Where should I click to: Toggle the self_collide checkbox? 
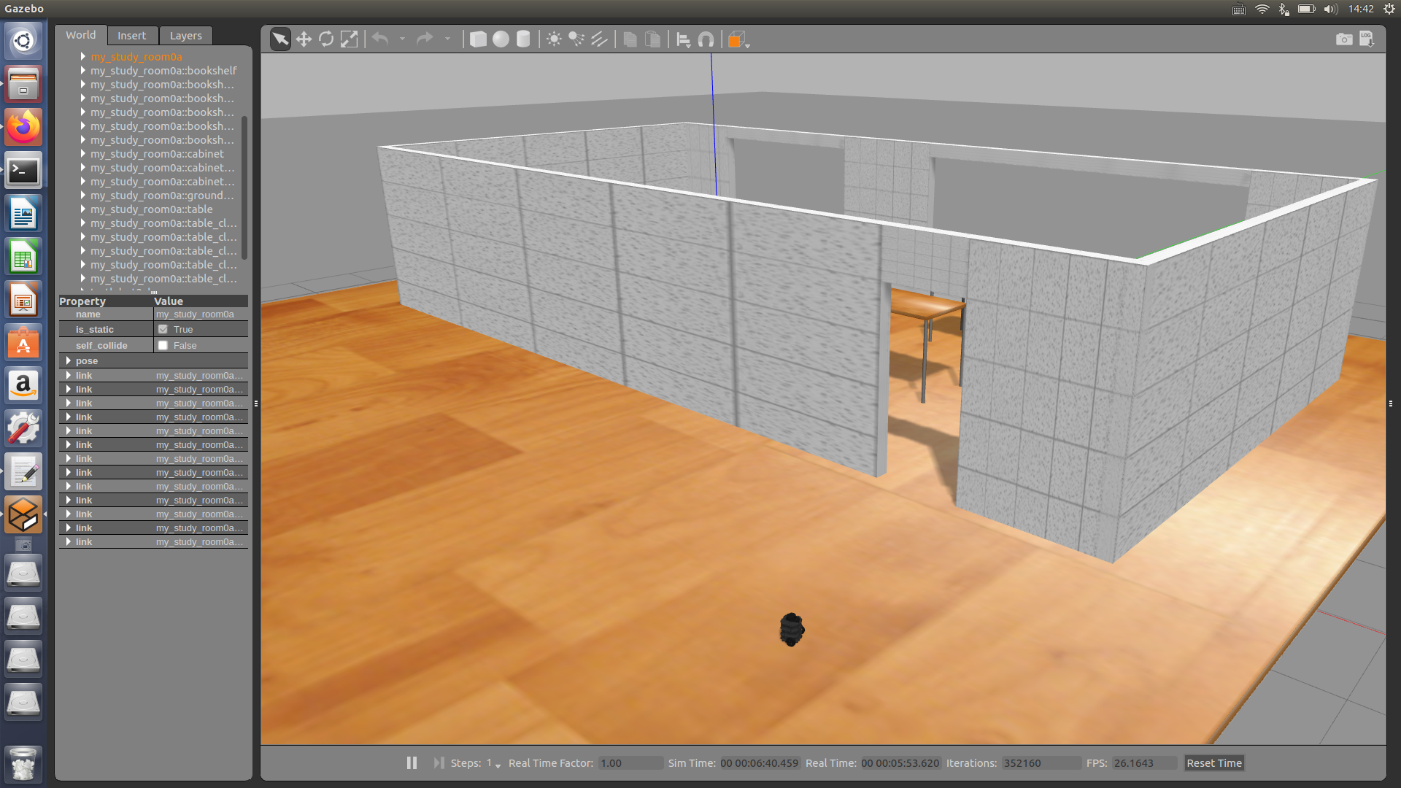point(163,346)
